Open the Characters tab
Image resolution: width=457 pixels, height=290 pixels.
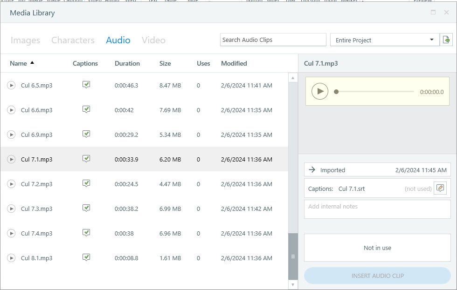click(x=73, y=40)
